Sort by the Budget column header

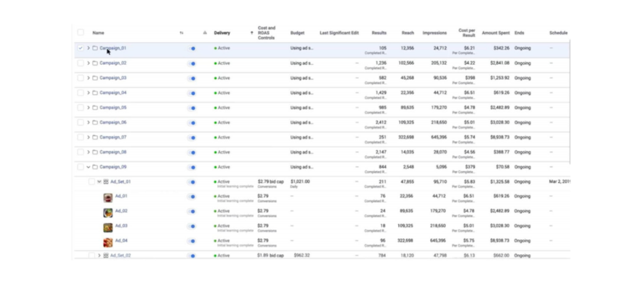(297, 33)
